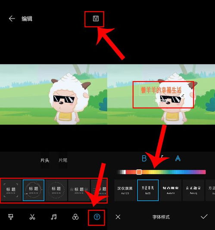Choose the solid-circle 标题 title template
The height and width of the screenshot is (230, 215).
tap(34, 190)
